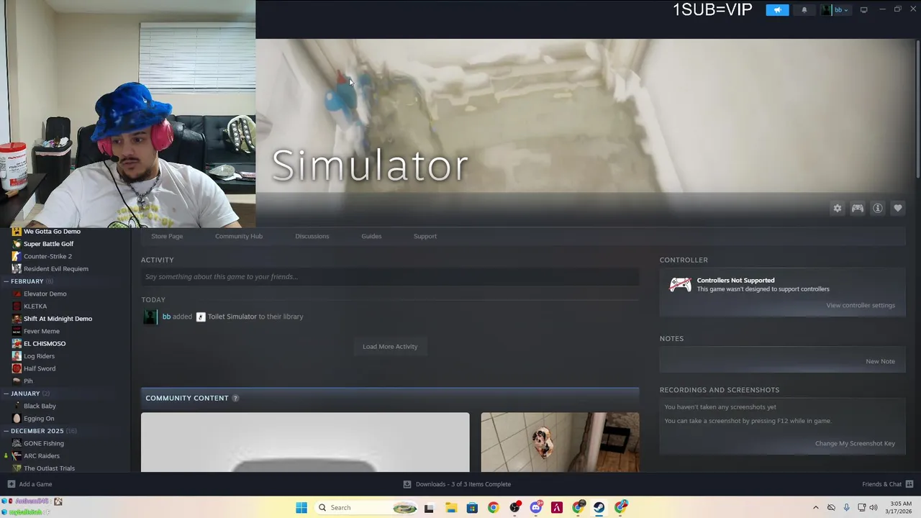Open Microsoft Store from taskbar
Image resolution: width=921 pixels, height=518 pixels.
pos(472,507)
